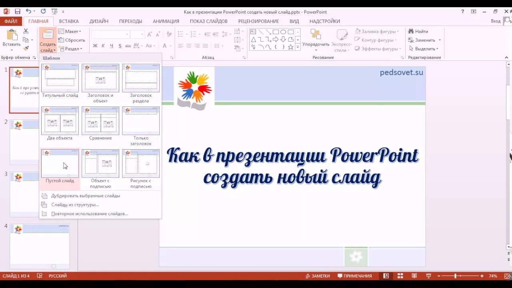Open Абзац paragraph dialog launcher

pyautogui.click(x=244, y=58)
